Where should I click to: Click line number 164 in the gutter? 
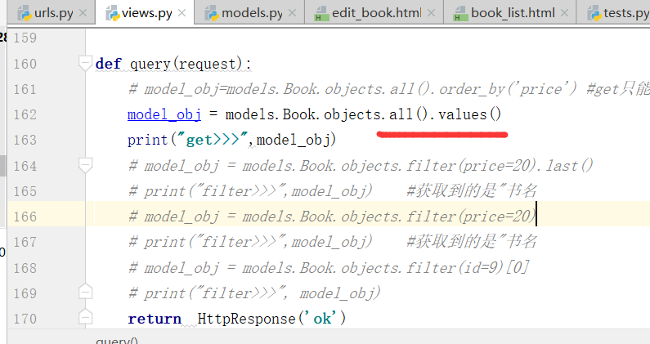[x=25, y=166]
